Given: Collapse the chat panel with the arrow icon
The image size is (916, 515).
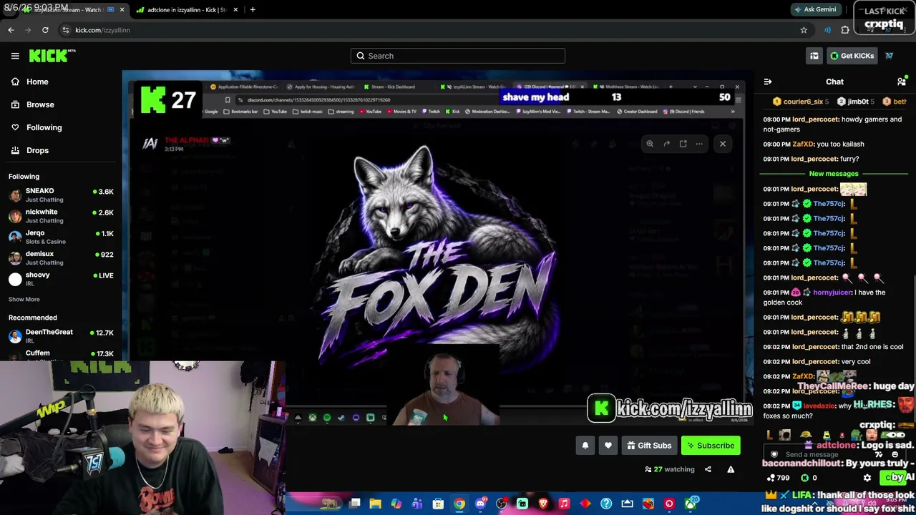Looking at the screenshot, I should click(768, 82).
